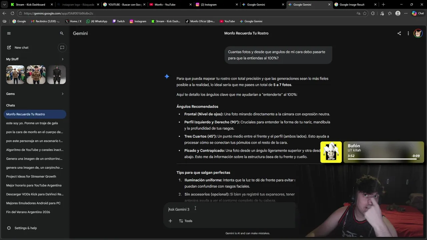The width and height of the screenshot is (427, 240).
Task: Open the bookmarks bar favorites manager icon
Action: click(x=4, y=21)
